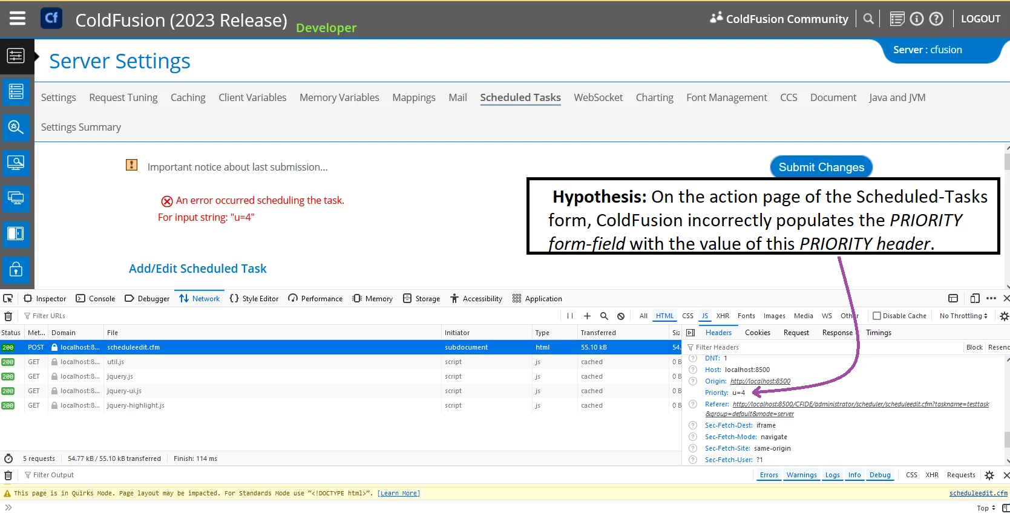This screenshot has width=1010, height=522.
Task: Switch to the Java and JVM tab
Action: pos(897,97)
